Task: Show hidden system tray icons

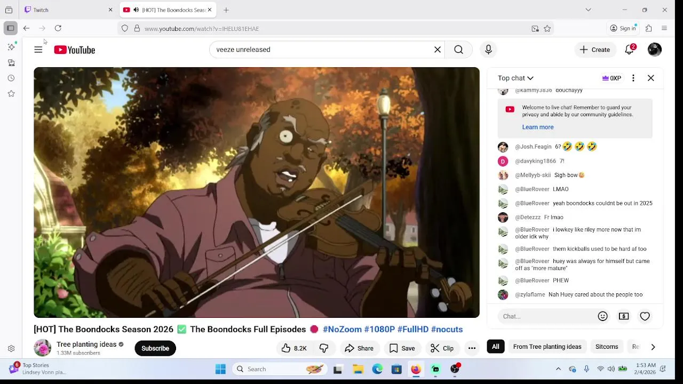Action: tap(558, 369)
